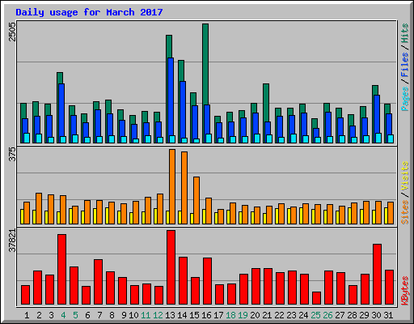Click day label 28 on the x-axis
The width and height of the screenshot is (414, 324).
(x=352, y=315)
